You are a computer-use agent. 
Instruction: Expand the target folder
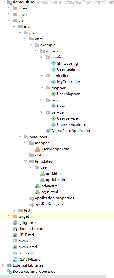click(9, 216)
